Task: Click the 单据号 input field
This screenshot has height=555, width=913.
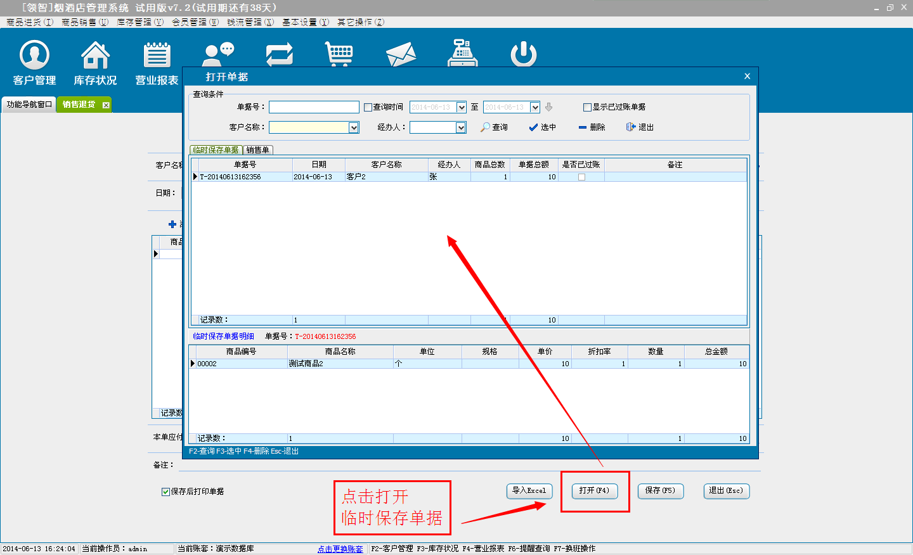Action: (x=314, y=107)
